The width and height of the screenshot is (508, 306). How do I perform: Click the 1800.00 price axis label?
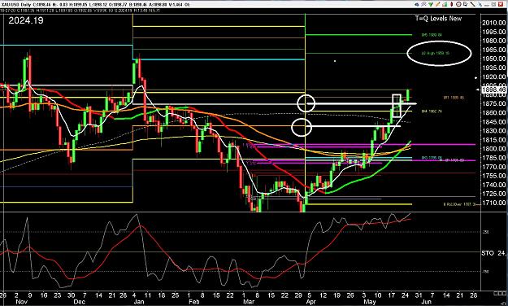[x=493, y=149]
